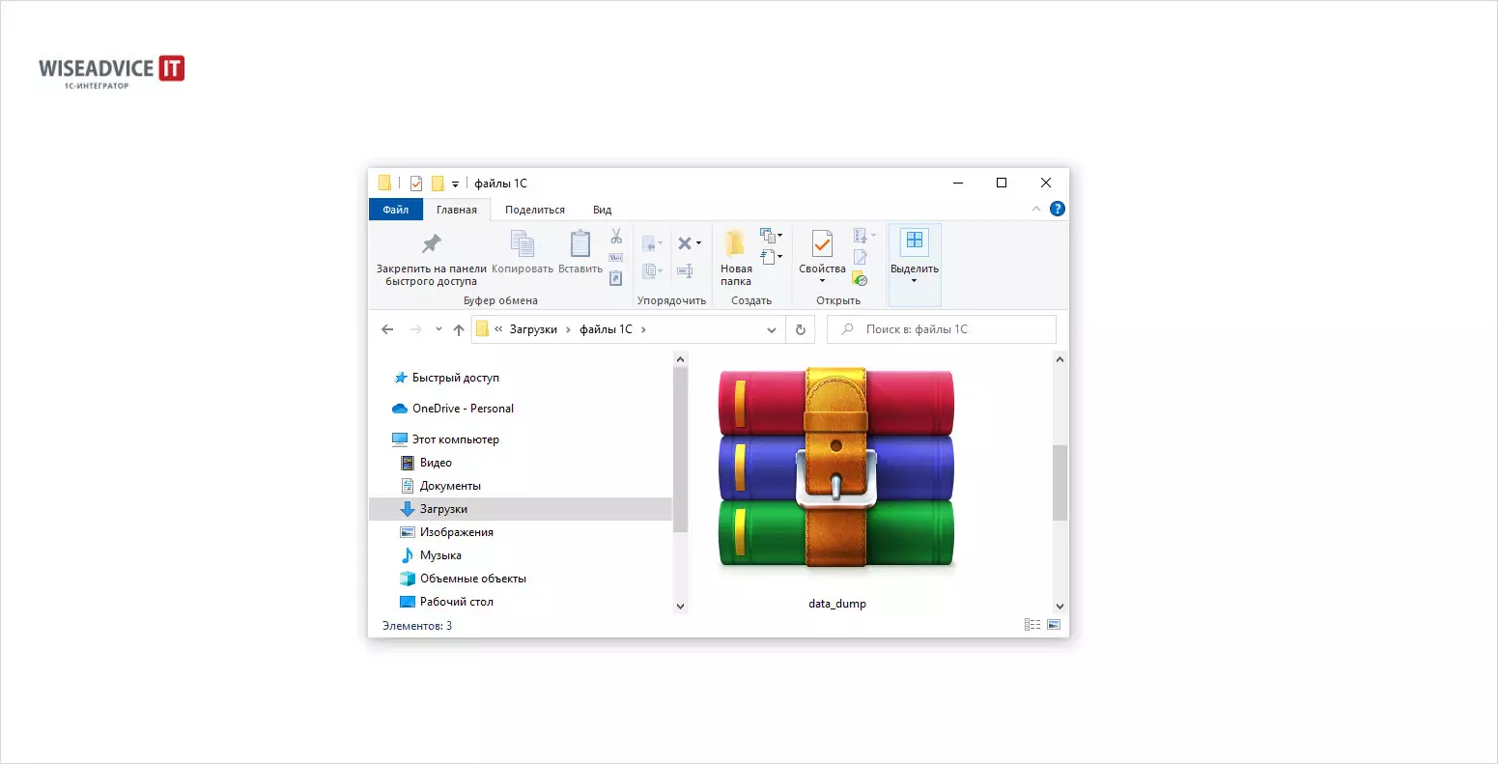Click the data_dump file name
Screen dimensions: 1498x764
pyautogui.click(x=837, y=604)
